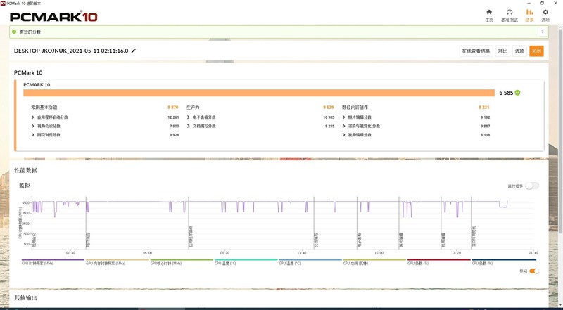
Task: Click 在线查看结果 button
Action: [x=476, y=51]
